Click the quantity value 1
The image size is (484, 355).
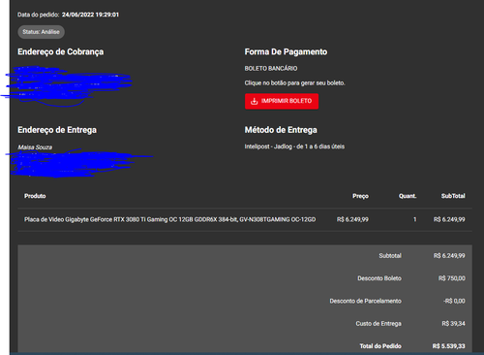415,219
